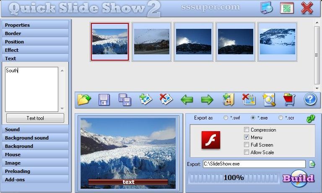This screenshot has width=322, height=193.
Task: Click the thumbnail panel scrollbar handle
Action: pyautogui.click(x=317, y=55)
